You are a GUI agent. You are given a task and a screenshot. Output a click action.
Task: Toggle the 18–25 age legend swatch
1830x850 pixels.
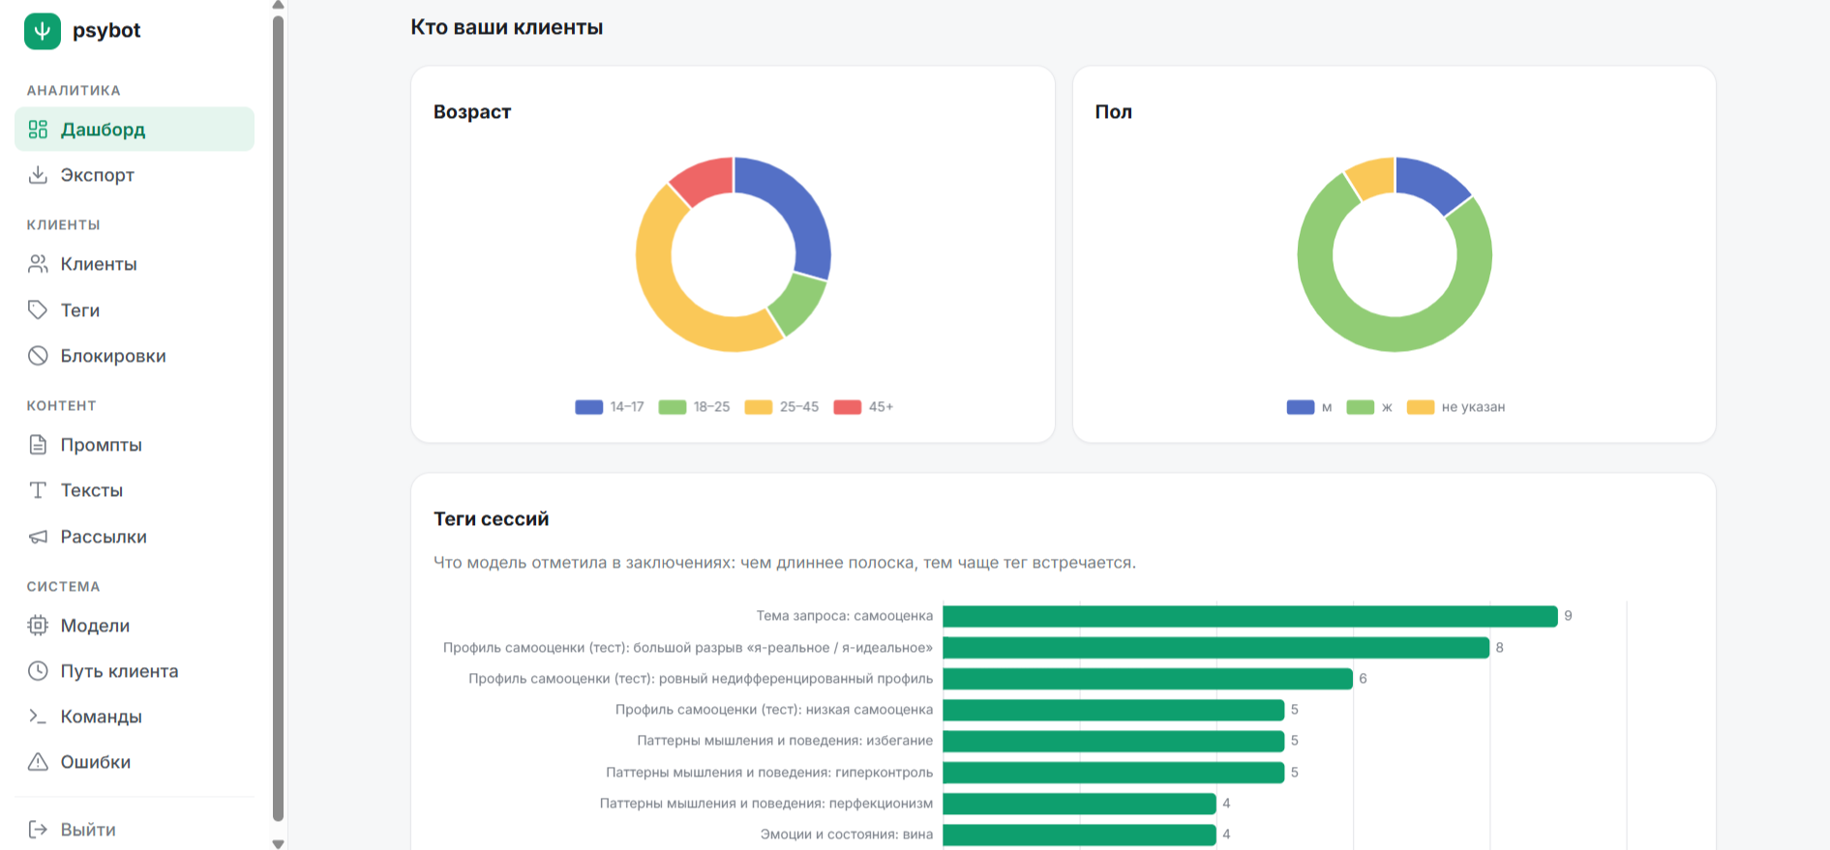pos(673,407)
